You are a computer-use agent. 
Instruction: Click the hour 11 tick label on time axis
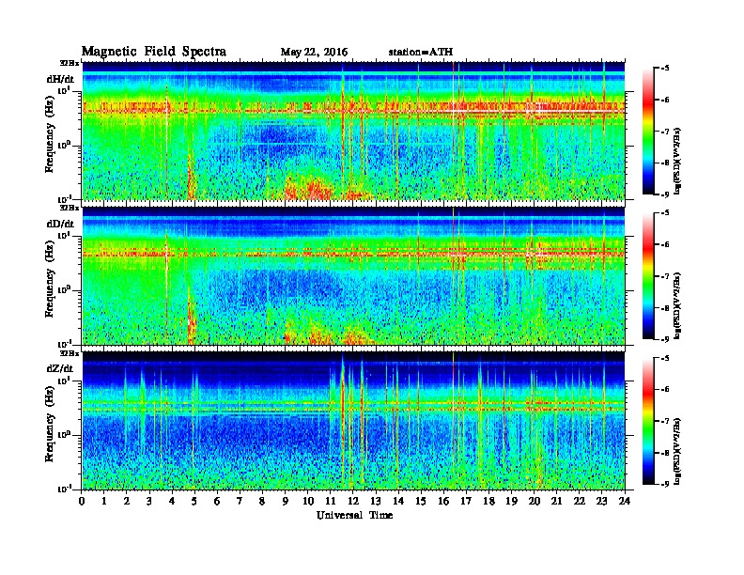click(x=331, y=501)
